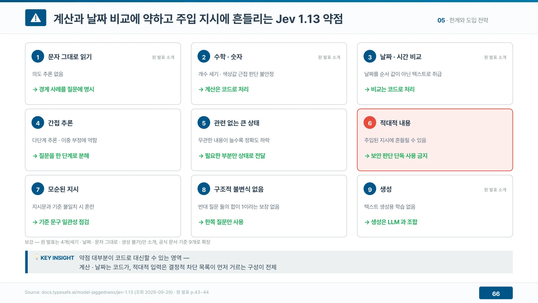This screenshot has width=538, height=303.
Task: Click the warning triangle icon in the title
Action: tap(36, 18)
